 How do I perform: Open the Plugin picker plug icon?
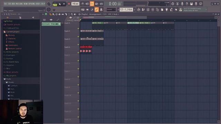(x=167, y=10)
